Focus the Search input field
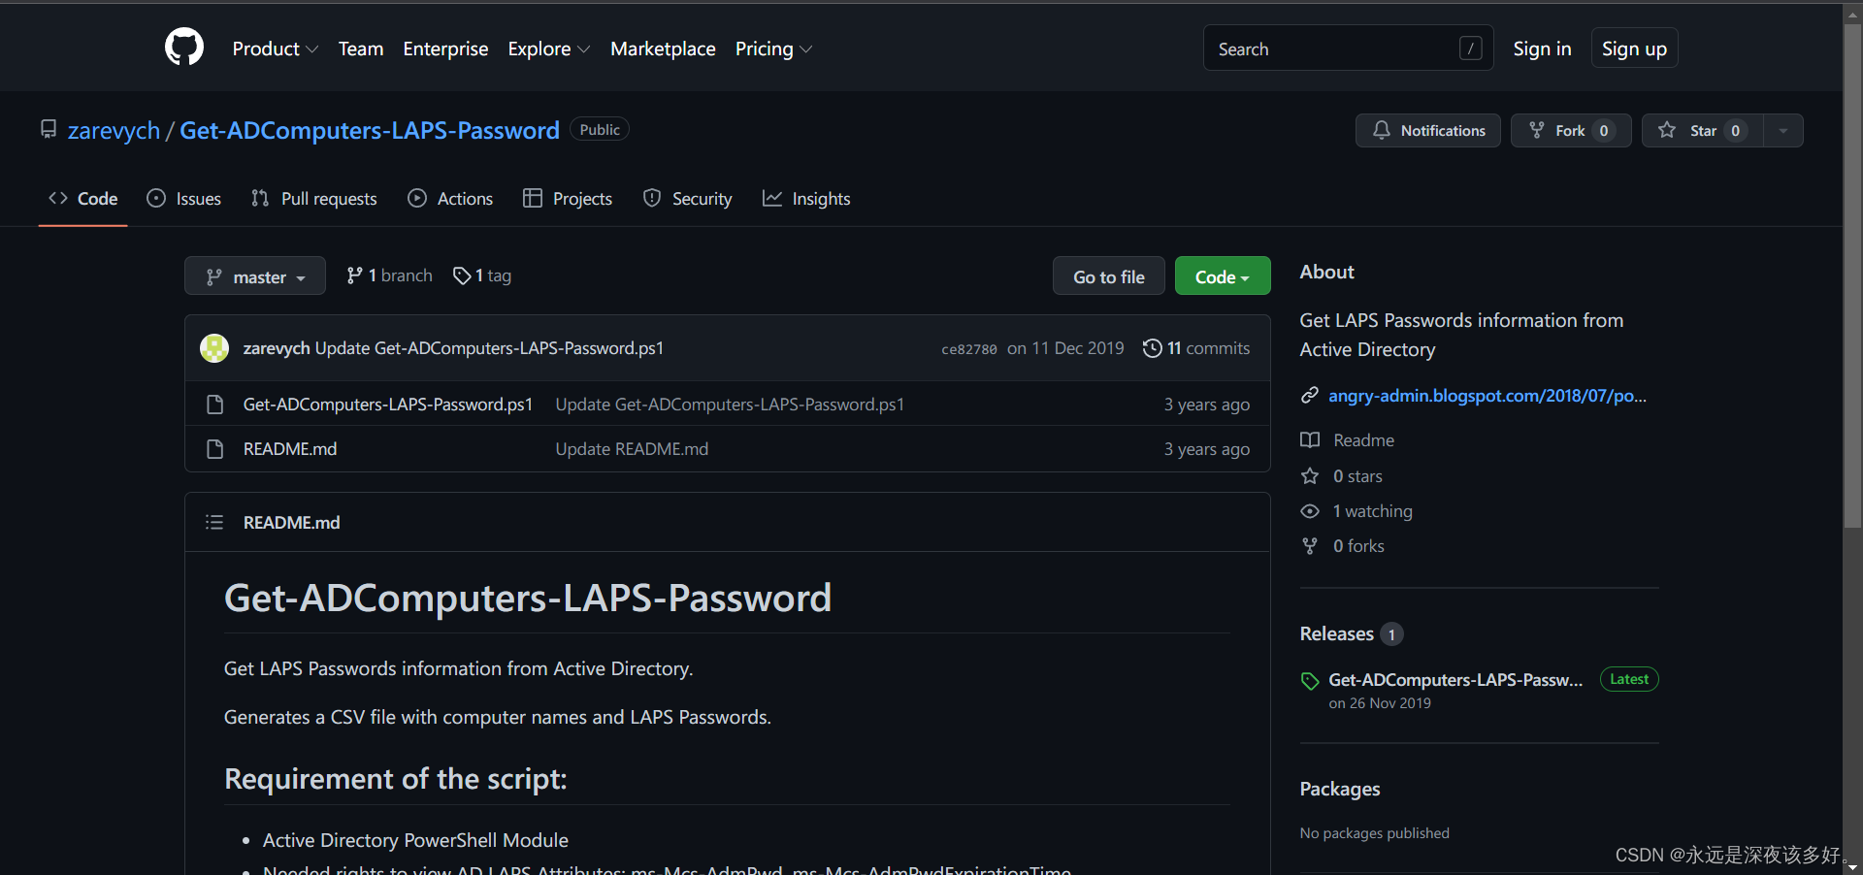This screenshot has width=1863, height=875. [x=1348, y=49]
